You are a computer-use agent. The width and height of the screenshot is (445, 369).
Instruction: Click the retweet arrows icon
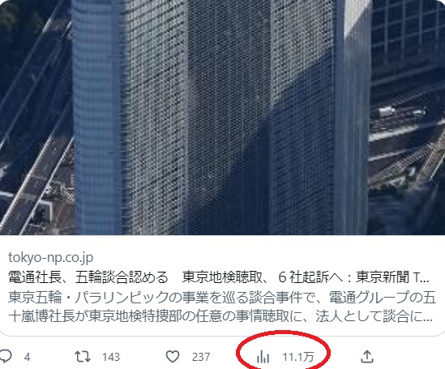[x=83, y=357]
